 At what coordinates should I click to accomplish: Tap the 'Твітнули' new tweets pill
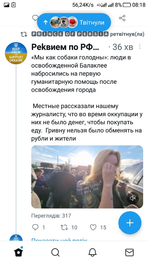(74, 22)
